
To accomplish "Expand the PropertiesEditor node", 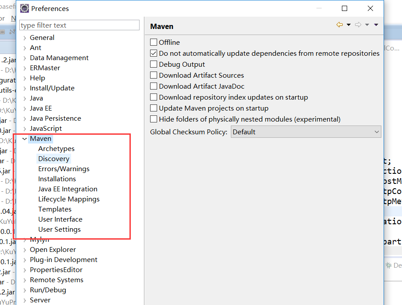I will (x=25, y=270).
